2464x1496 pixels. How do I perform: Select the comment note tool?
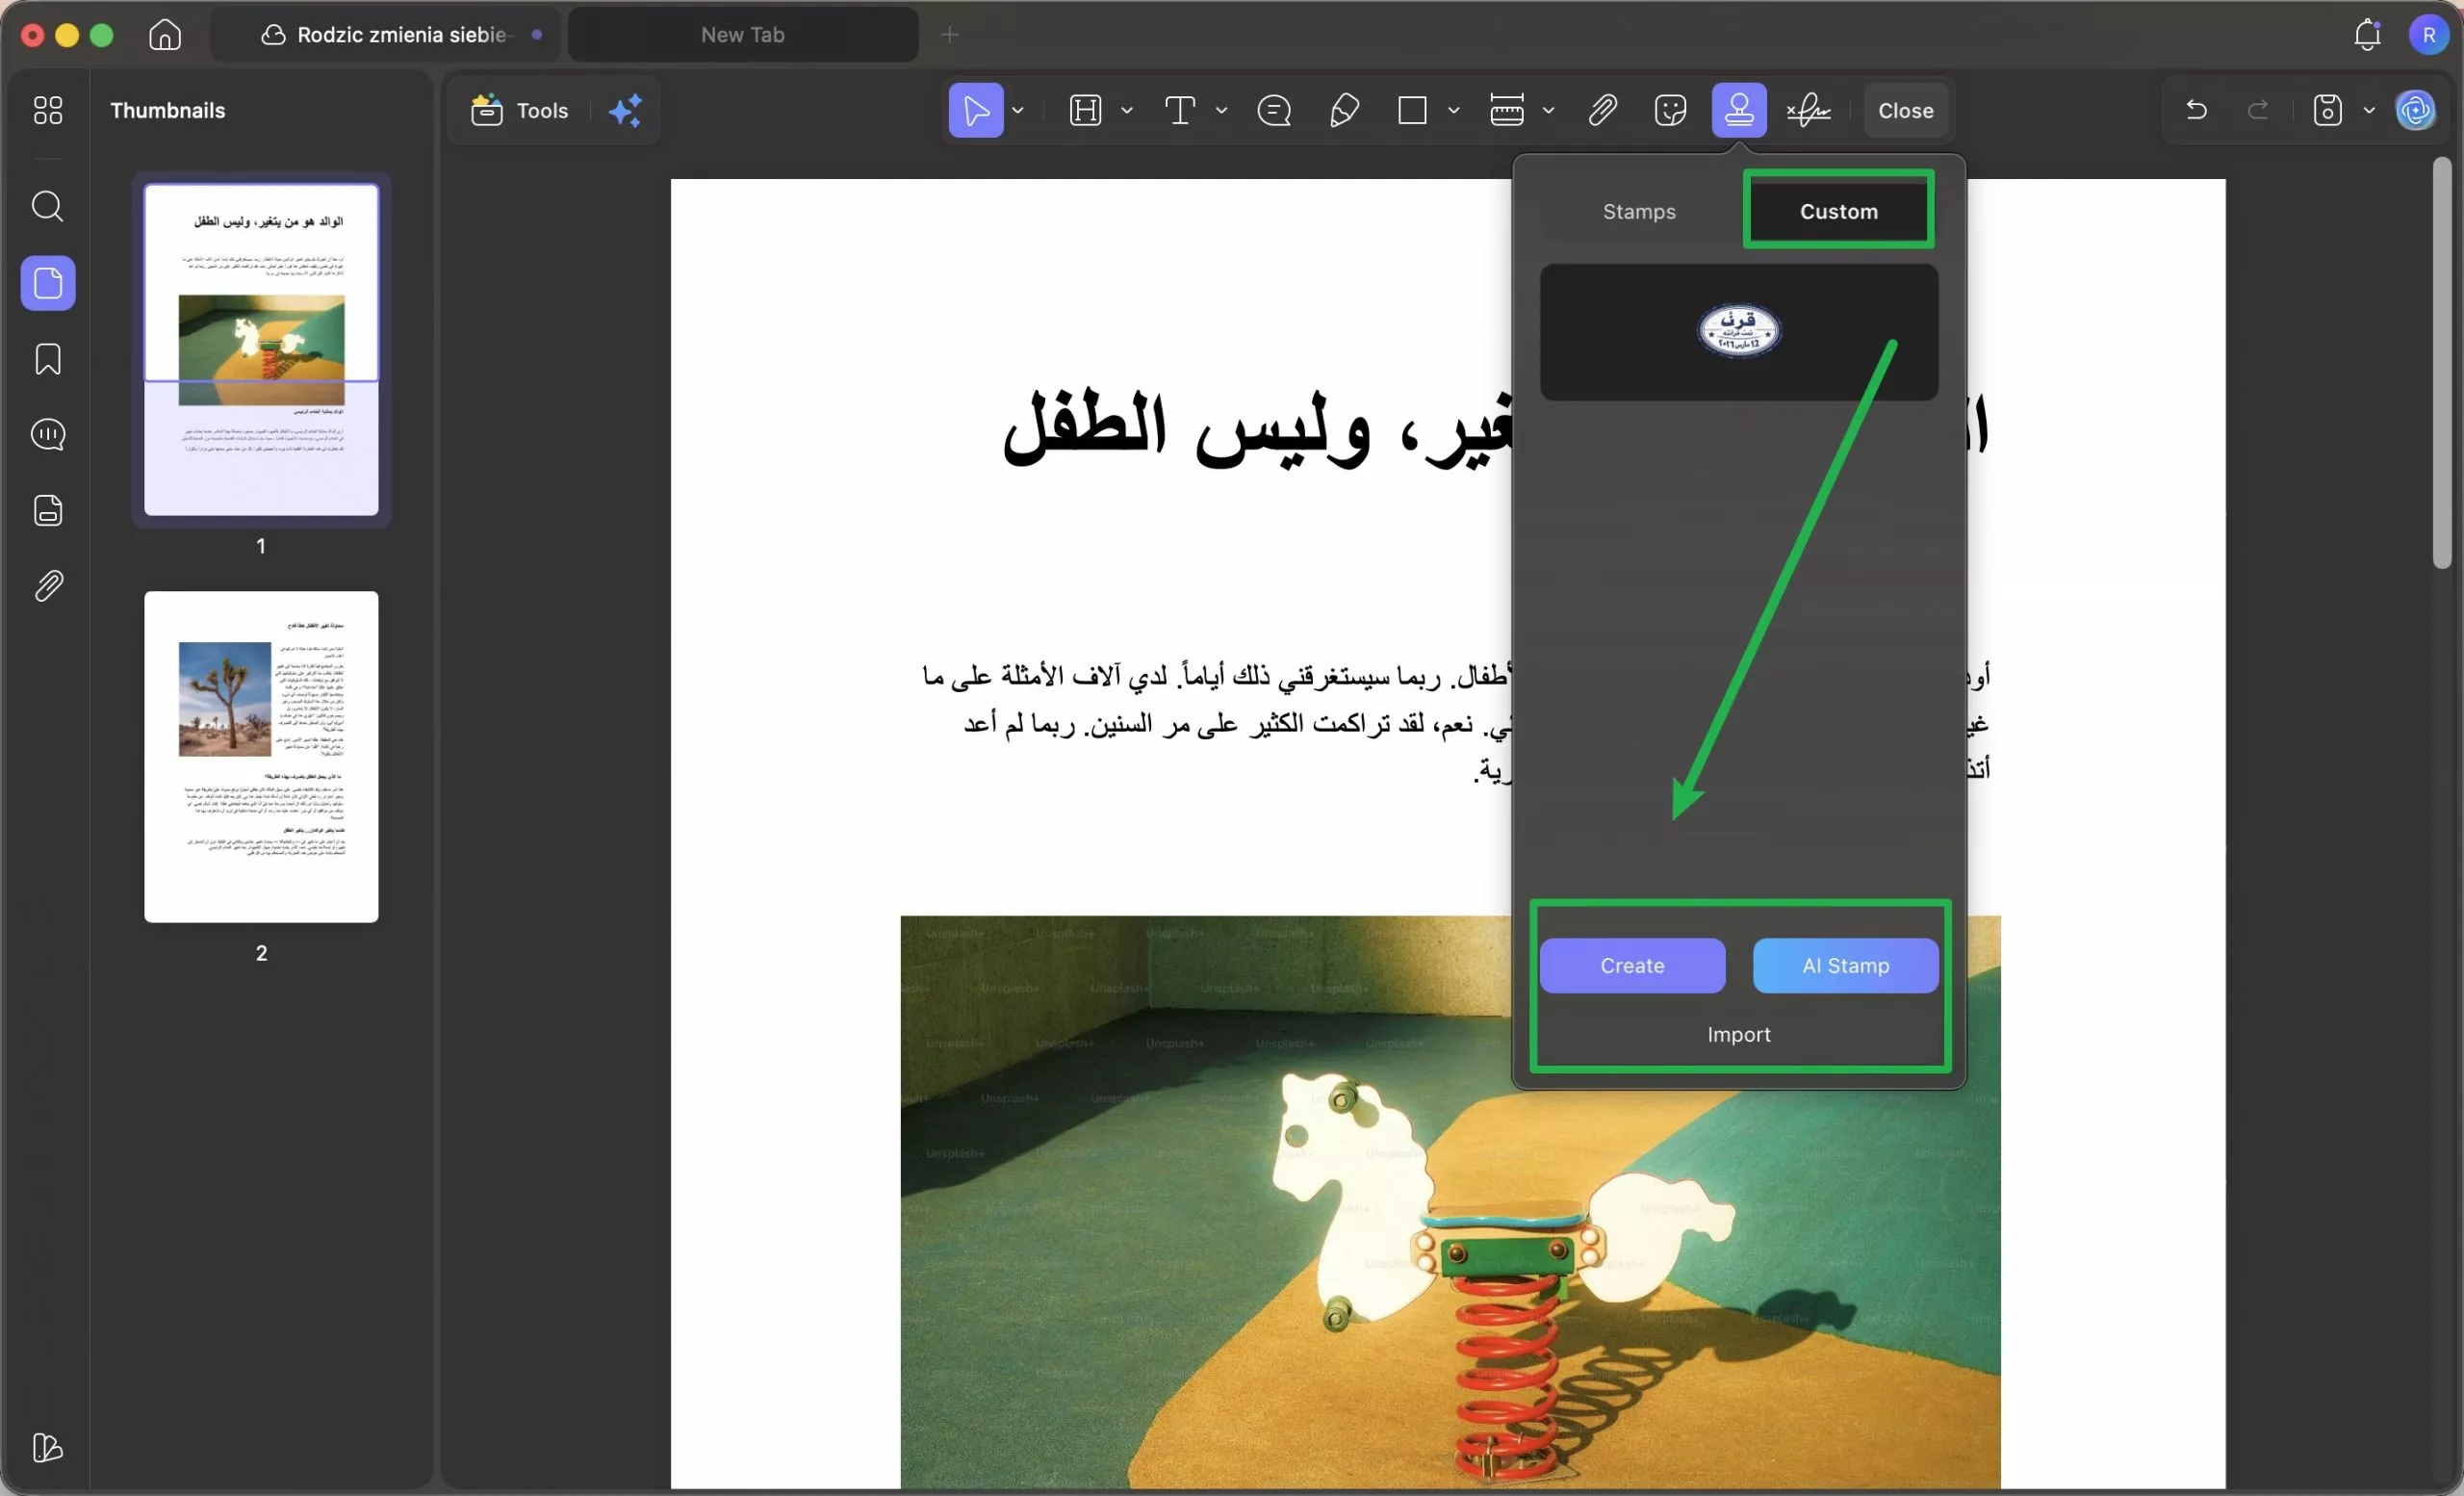[1274, 110]
